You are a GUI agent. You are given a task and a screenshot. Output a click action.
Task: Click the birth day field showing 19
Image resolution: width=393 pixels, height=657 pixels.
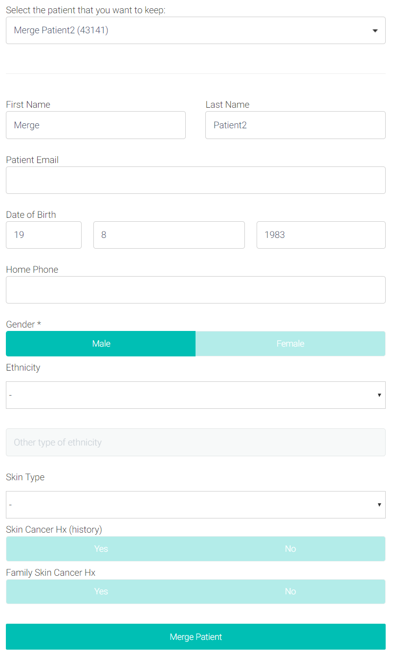44,235
